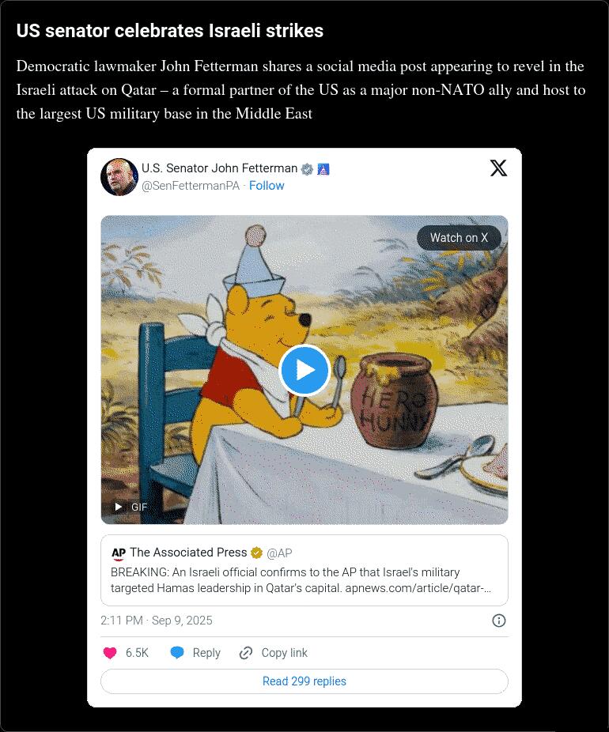Click the Watch on X button

click(459, 238)
